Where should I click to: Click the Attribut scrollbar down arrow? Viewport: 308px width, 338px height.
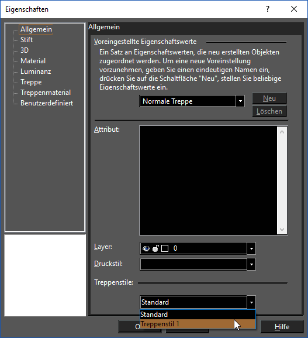pos(282,230)
